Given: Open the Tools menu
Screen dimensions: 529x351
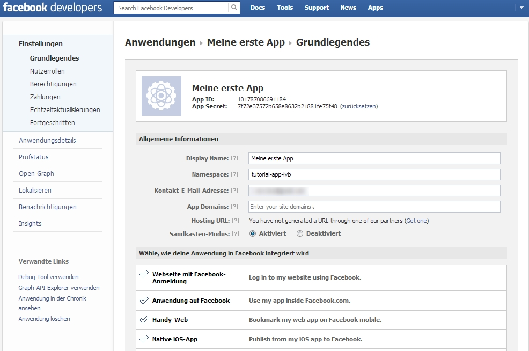Looking at the screenshot, I should [285, 8].
